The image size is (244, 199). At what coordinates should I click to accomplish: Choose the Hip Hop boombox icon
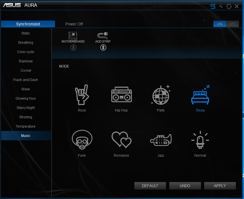[121, 95]
